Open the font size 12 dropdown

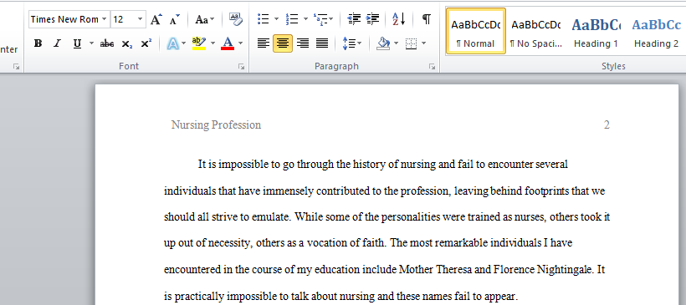(x=140, y=20)
